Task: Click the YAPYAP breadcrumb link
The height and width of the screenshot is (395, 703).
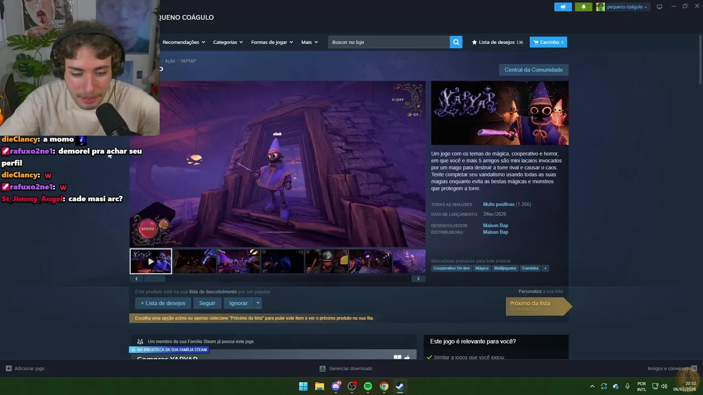Action: pos(188,61)
